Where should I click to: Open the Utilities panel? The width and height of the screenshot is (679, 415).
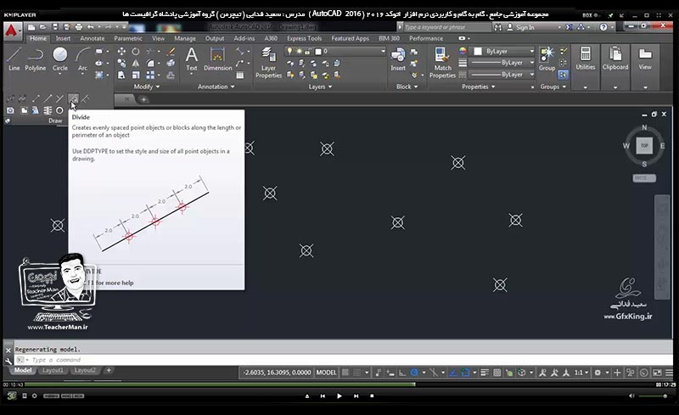point(585,67)
